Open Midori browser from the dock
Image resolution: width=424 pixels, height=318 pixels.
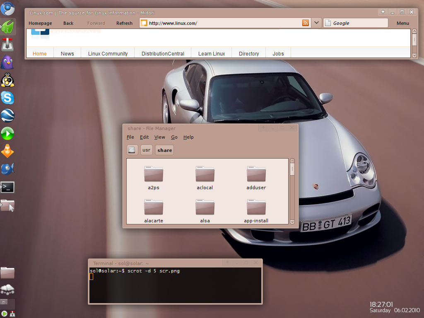8,26
